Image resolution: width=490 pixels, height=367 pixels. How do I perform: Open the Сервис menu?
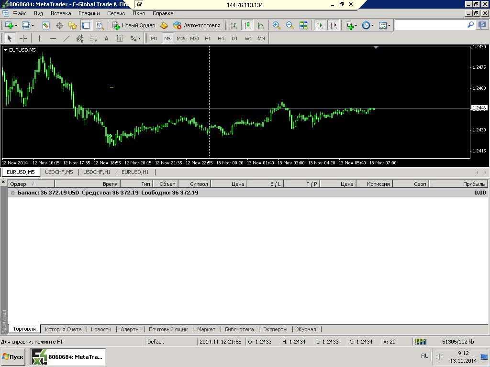pyautogui.click(x=116, y=13)
